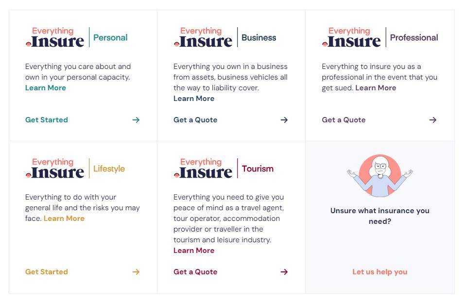Click the Everything Insure Lifestyle logo
The height and width of the screenshot is (302, 465).
75,168
